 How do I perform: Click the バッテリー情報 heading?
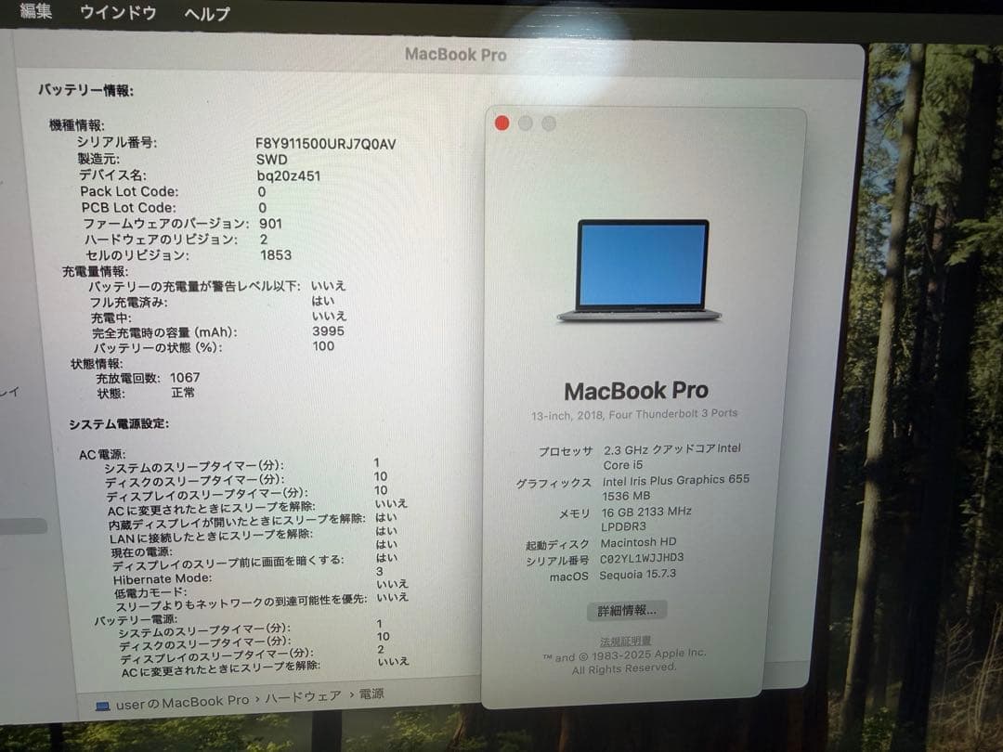pos(87,90)
